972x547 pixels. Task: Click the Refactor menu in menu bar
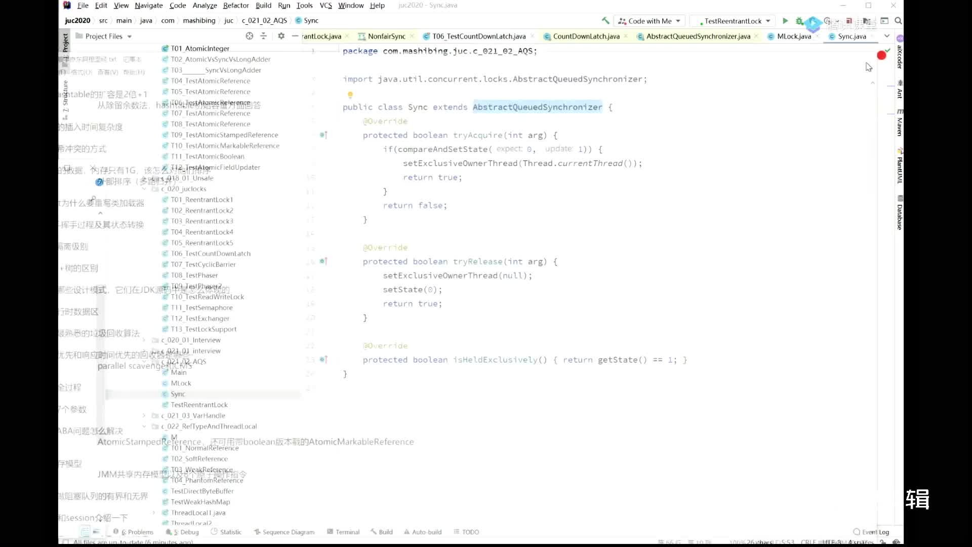[235, 6]
